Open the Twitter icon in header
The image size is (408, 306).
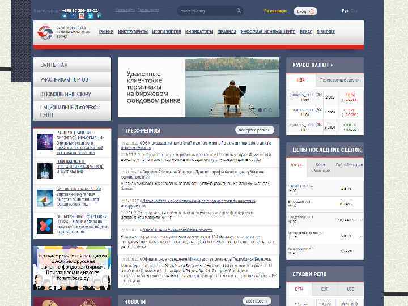[x=90, y=16]
